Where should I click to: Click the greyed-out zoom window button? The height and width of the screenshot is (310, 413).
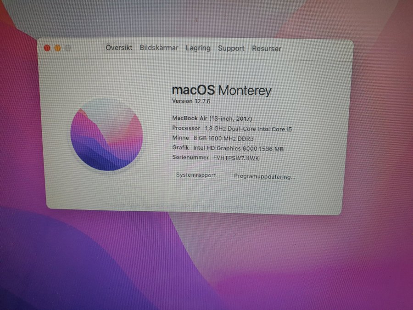coord(68,48)
